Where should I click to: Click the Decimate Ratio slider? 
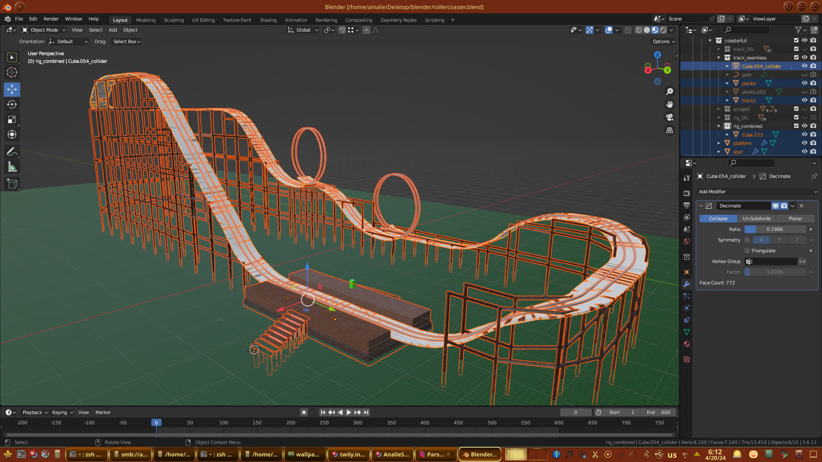(x=774, y=229)
